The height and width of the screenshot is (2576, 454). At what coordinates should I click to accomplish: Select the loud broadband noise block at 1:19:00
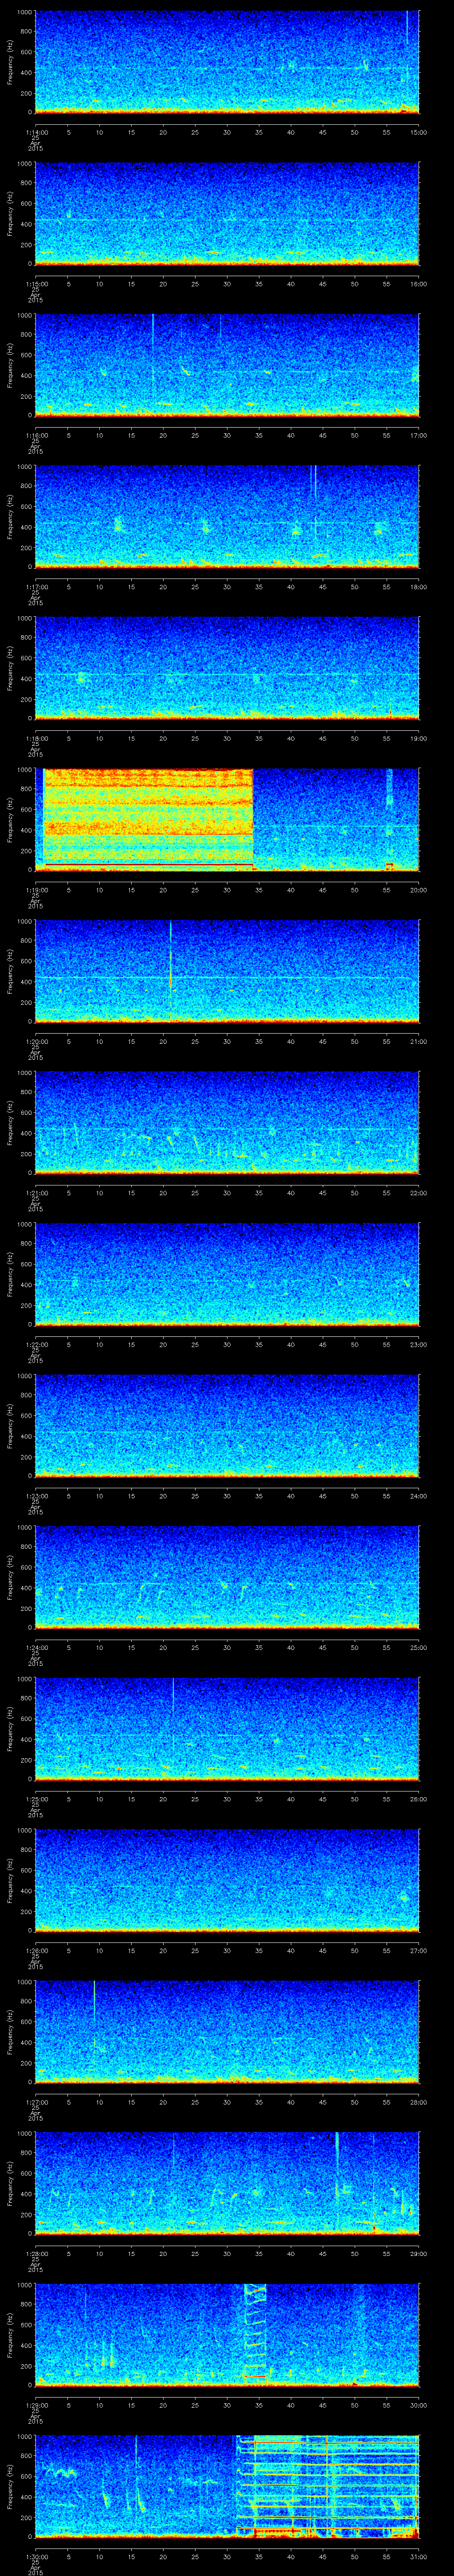(x=149, y=819)
